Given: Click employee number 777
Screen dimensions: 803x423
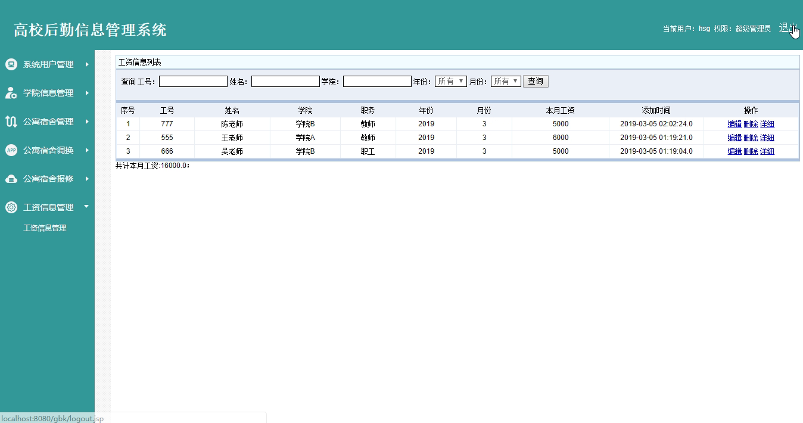Looking at the screenshot, I should tap(167, 124).
